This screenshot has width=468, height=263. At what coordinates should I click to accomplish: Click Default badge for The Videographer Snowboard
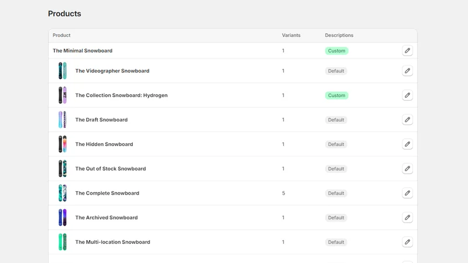tap(336, 71)
